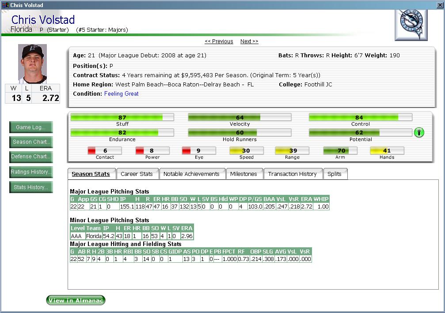This screenshot has height=313, width=445.
Task: Click the green potential up-arrow icon
Action: click(x=419, y=132)
